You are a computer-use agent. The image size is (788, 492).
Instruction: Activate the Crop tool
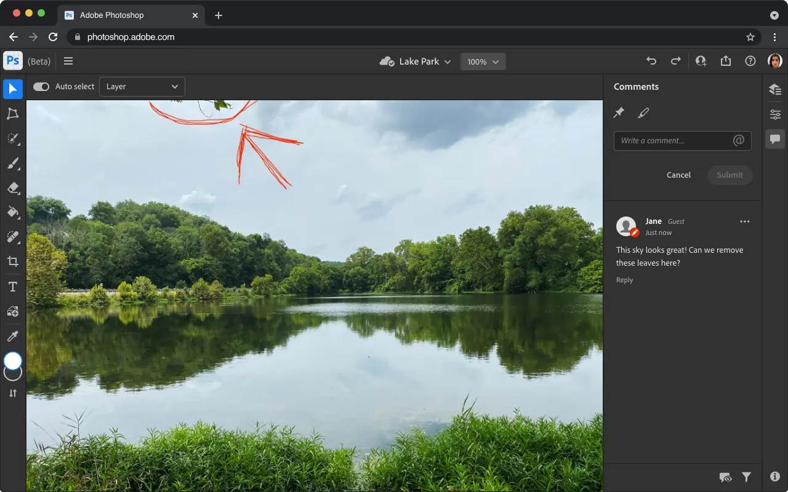click(12, 261)
